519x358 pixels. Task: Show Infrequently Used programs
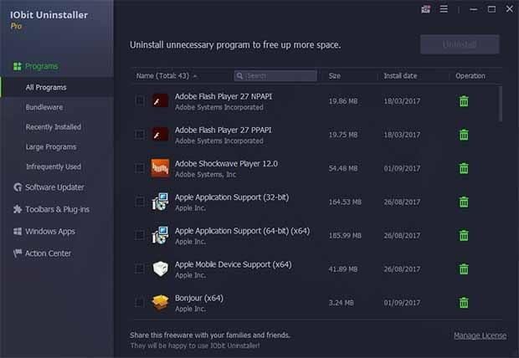click(x=54, y=166)
